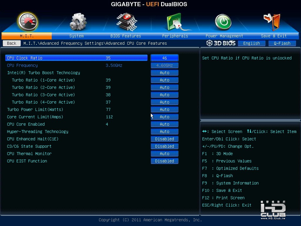
Task: Click the Set CPU Ratio help description
Action: coord(247,58)
